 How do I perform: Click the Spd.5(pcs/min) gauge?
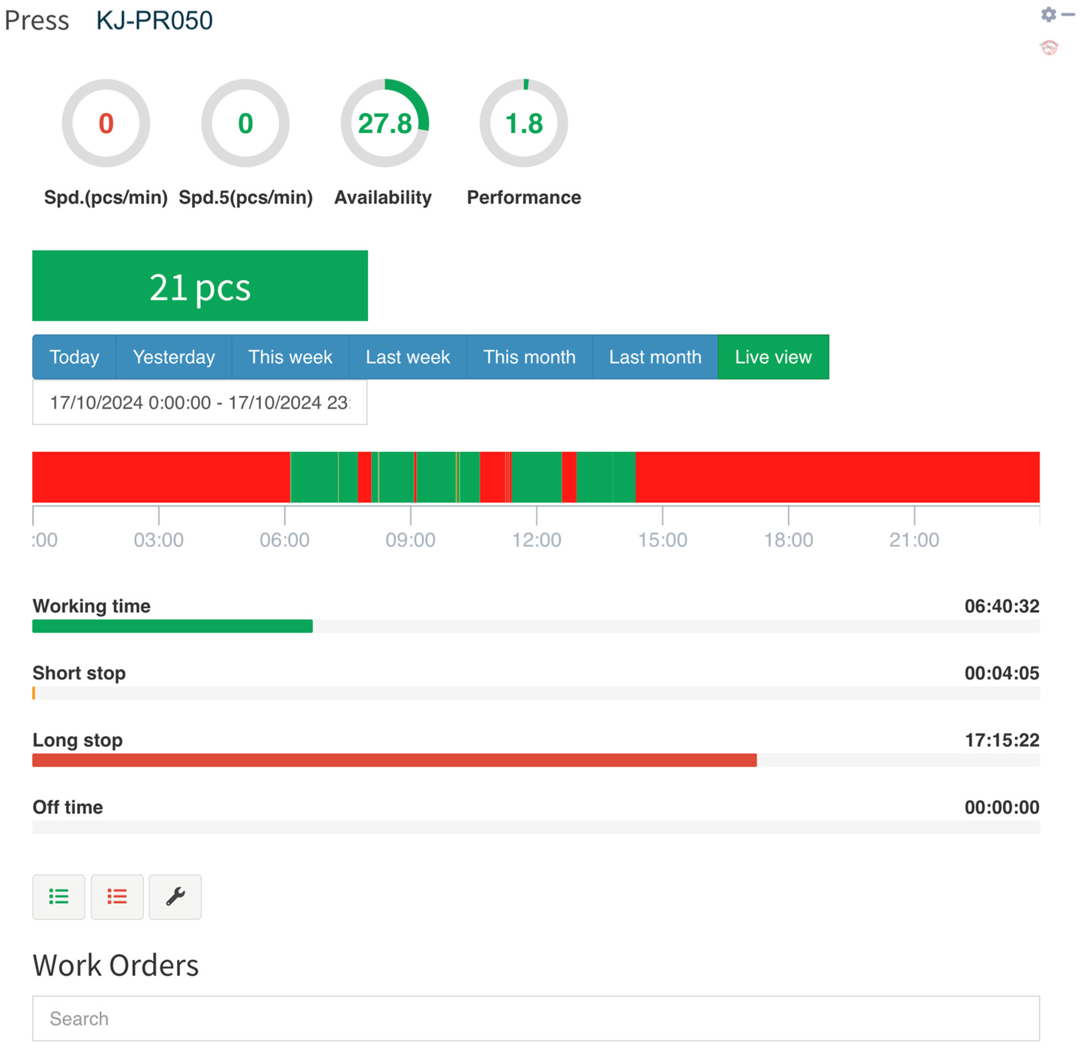click(245, 123)
